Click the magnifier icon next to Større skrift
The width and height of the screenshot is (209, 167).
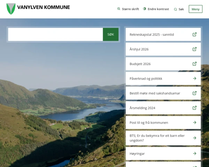(x=119, y=9)
